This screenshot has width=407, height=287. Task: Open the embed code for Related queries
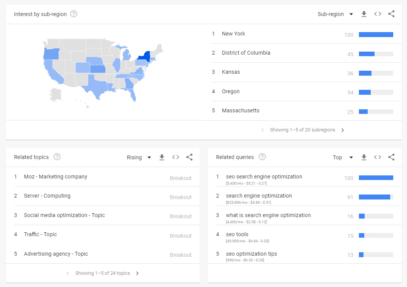pos(378,157)
